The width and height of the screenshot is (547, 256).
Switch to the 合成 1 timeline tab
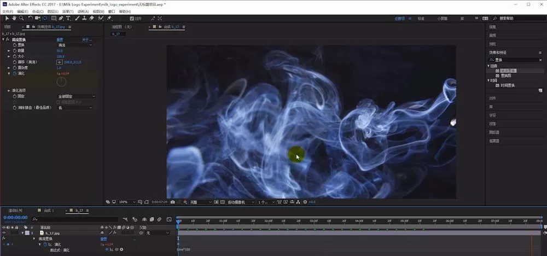point(49,211)
